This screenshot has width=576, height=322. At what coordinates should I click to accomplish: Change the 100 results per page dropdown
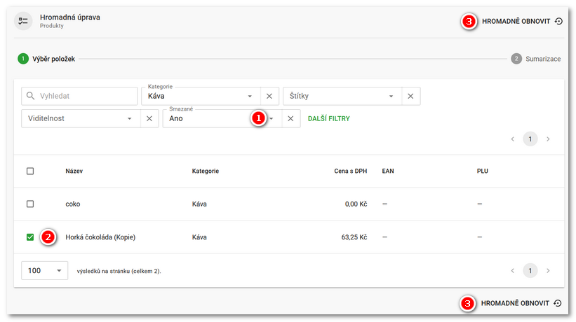pyautogui.click(x=44, y=270)
